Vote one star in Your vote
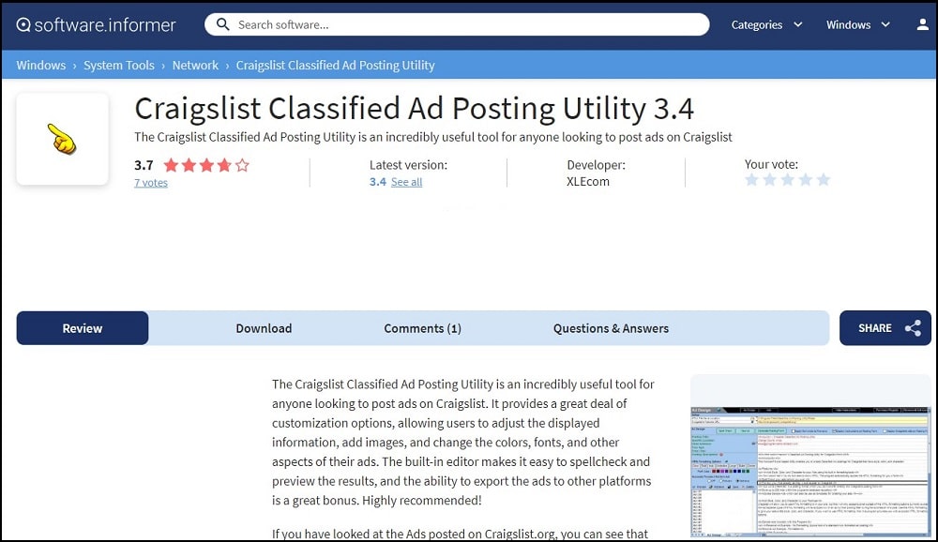 (752, 179)
